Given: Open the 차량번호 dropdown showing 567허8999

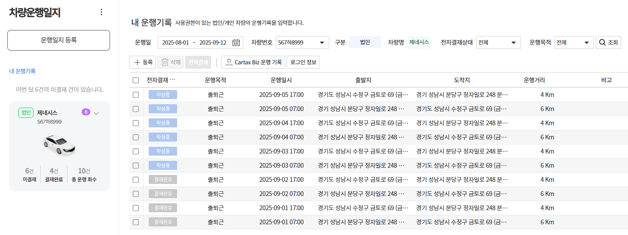Looking at the screenshot, I should [x=301, y=42].
